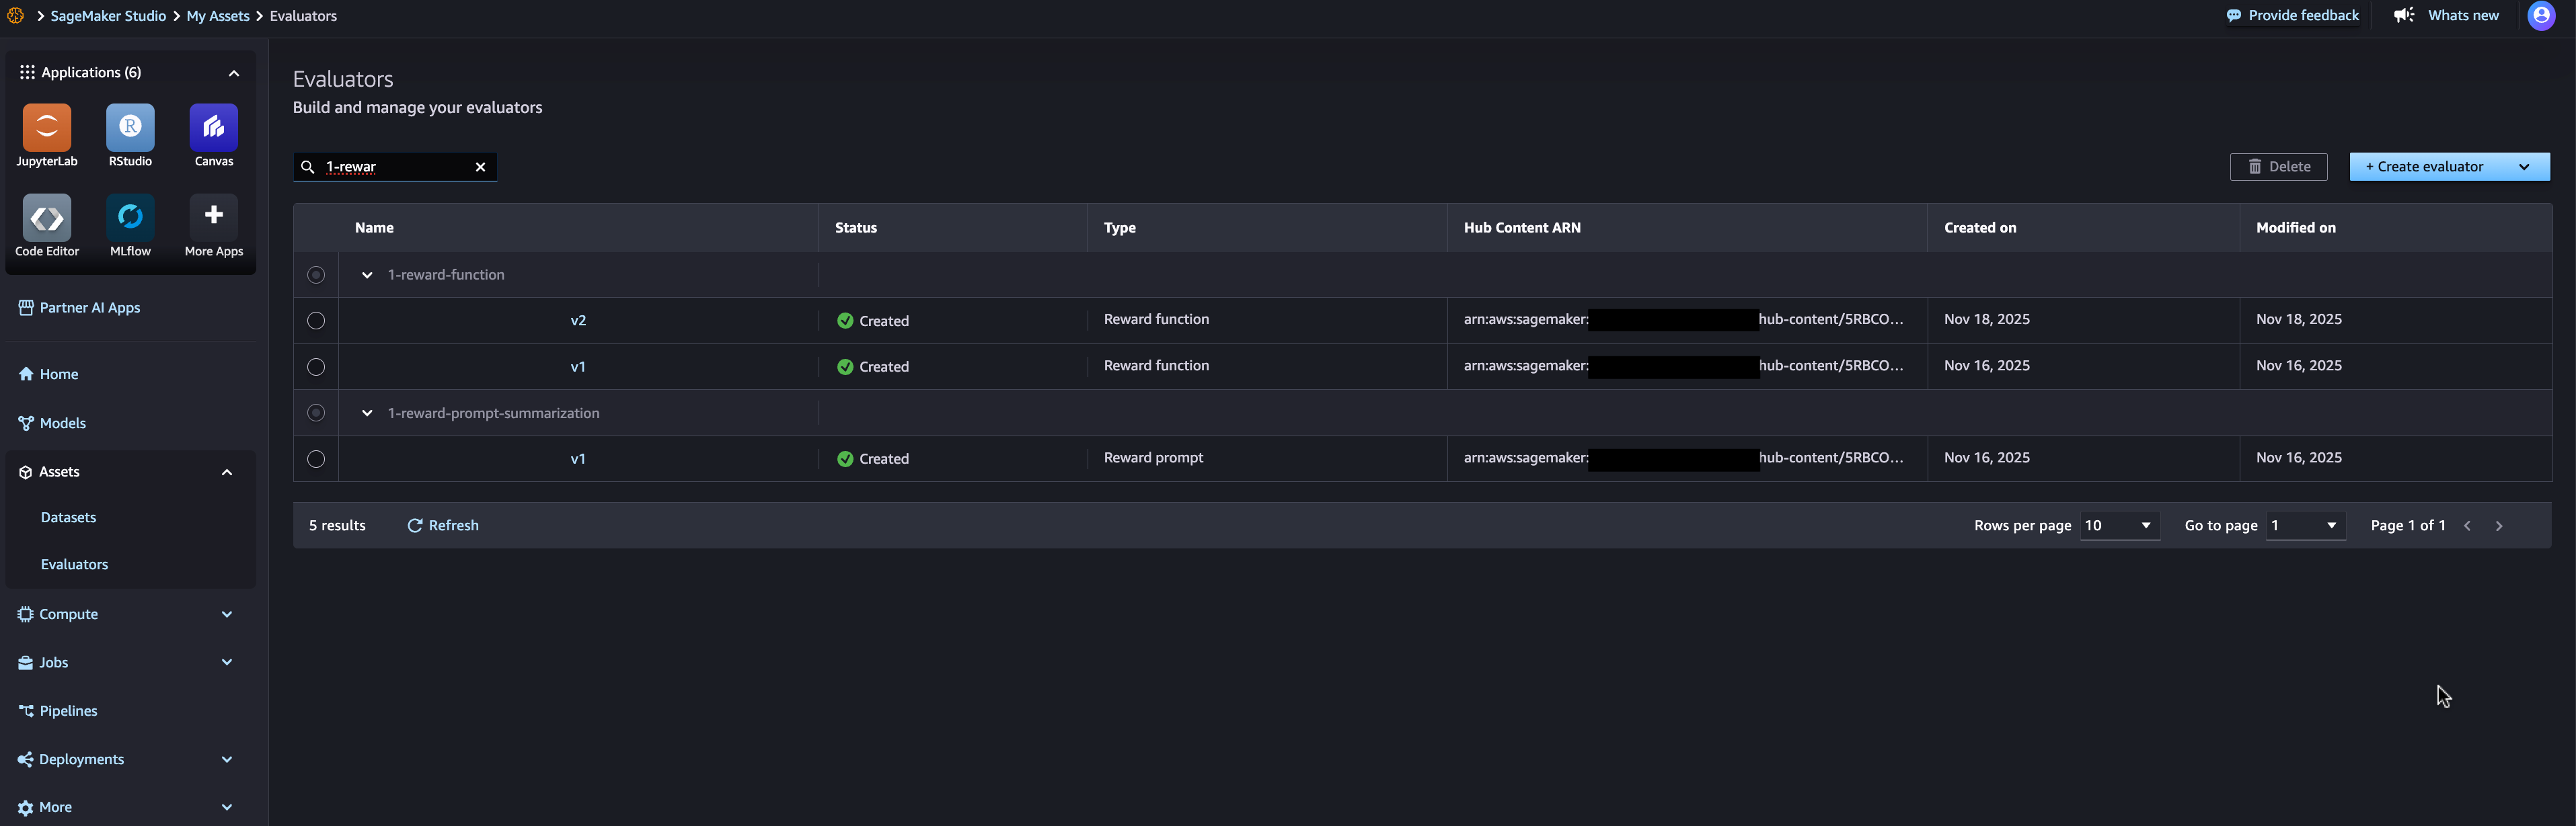
Task: Clear the search with X icon
Action: click(x=480, y=167)
